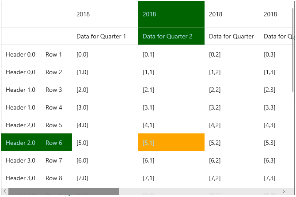Image resolution: width=296 pixels, height=197 pixels.
Task: Click empty horizontal scrollbar track right of thumb
Action: (x=199, y=191)
